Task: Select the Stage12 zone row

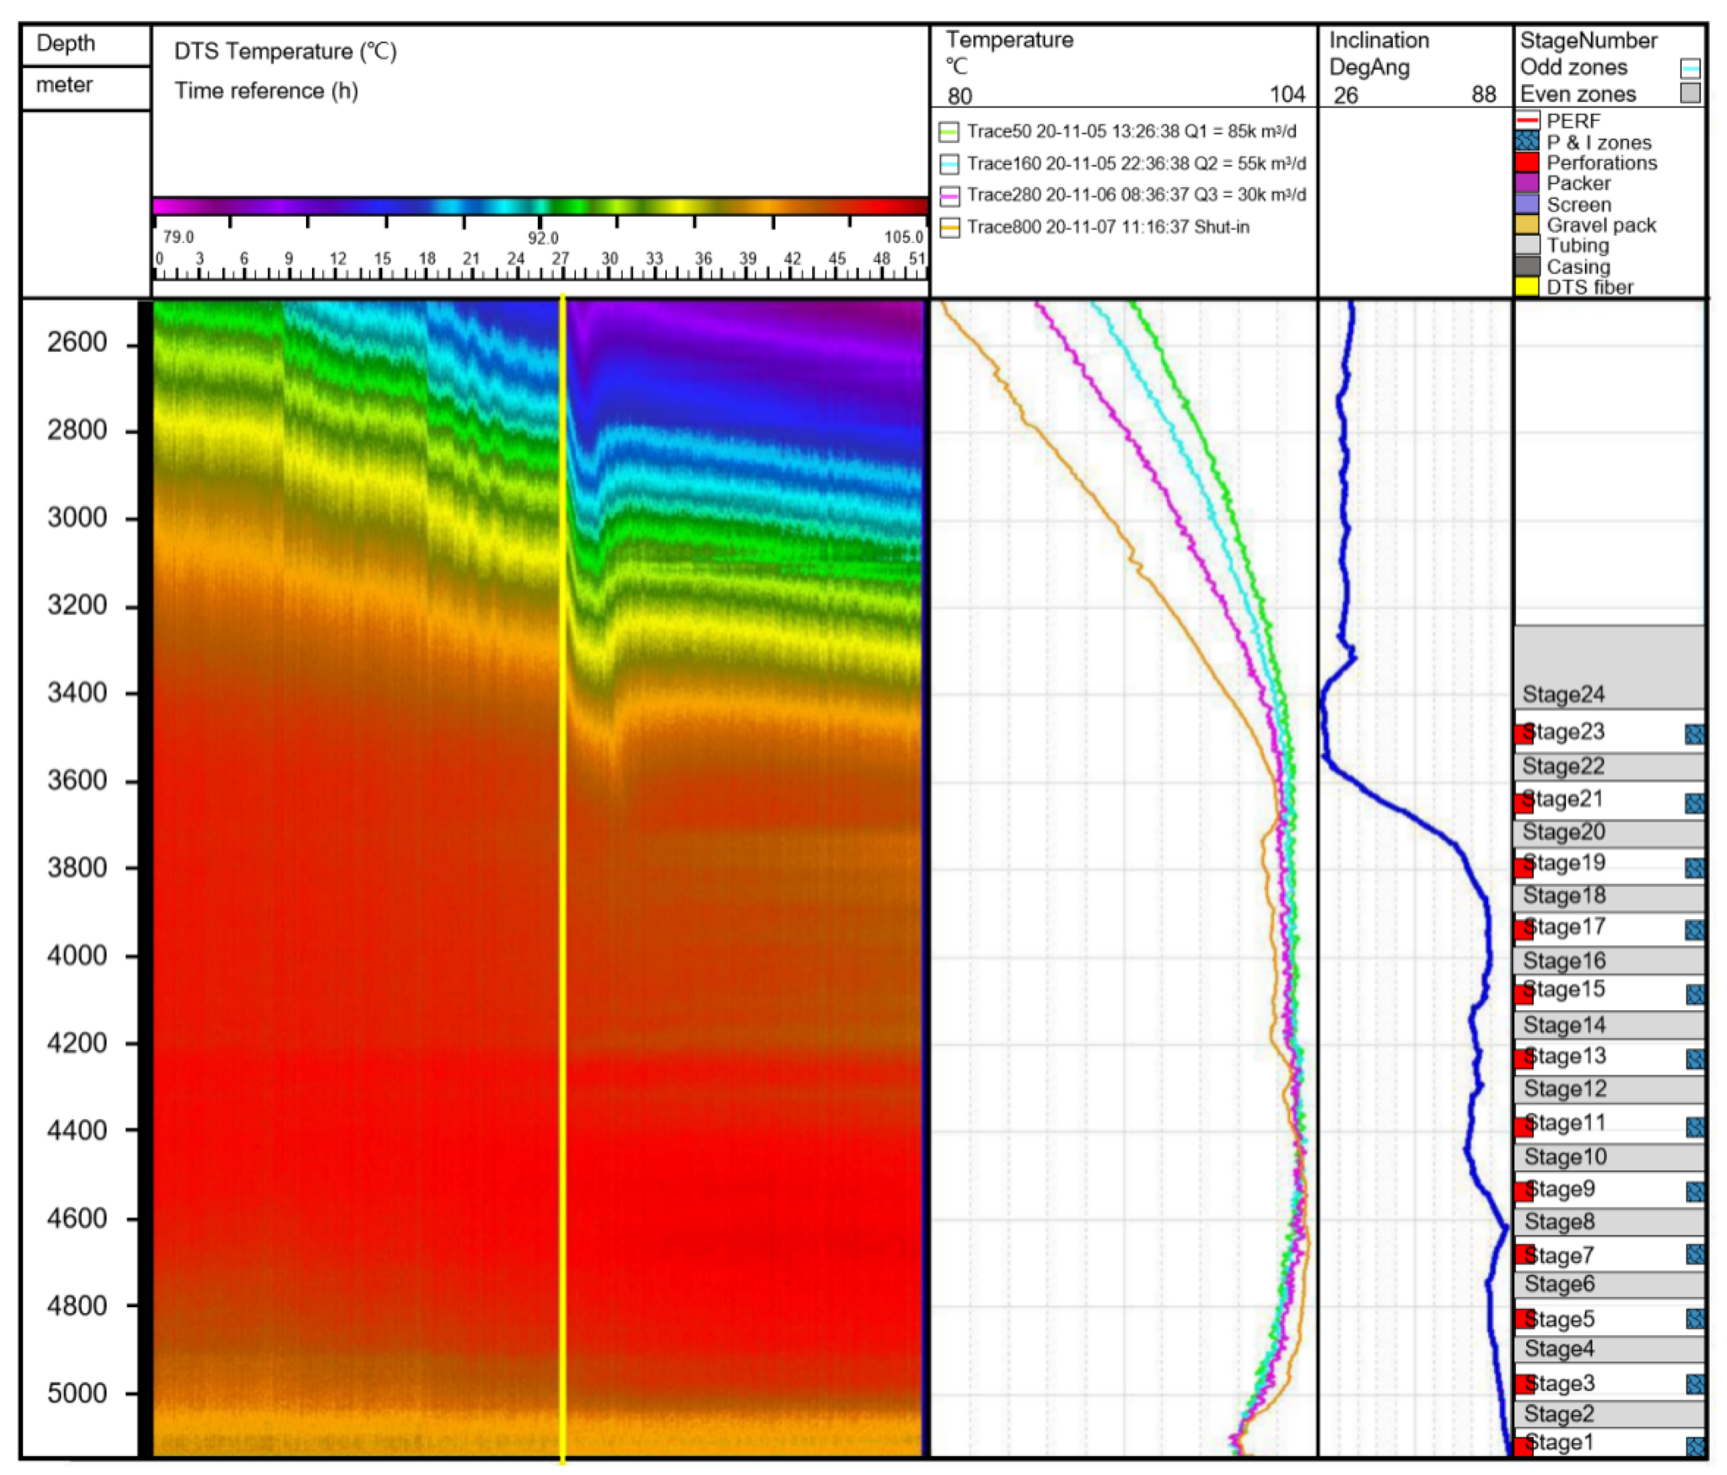Action: [x=1609, y=1089]
